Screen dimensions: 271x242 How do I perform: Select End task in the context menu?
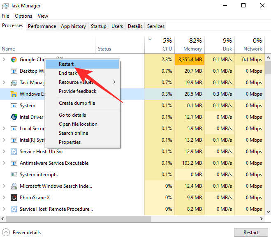click(68, 73)
